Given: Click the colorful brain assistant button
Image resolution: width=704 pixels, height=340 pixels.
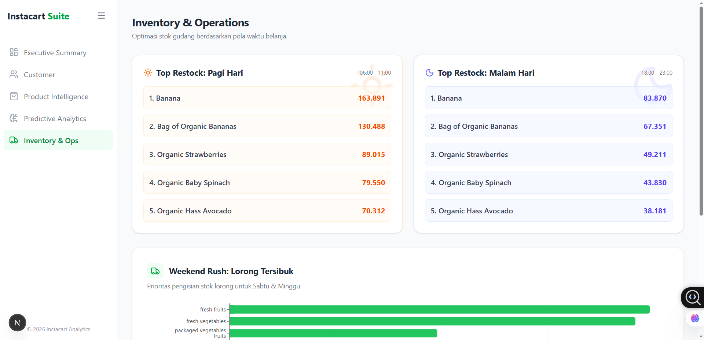Looking at the screenshot, I should tap(694, 318).
